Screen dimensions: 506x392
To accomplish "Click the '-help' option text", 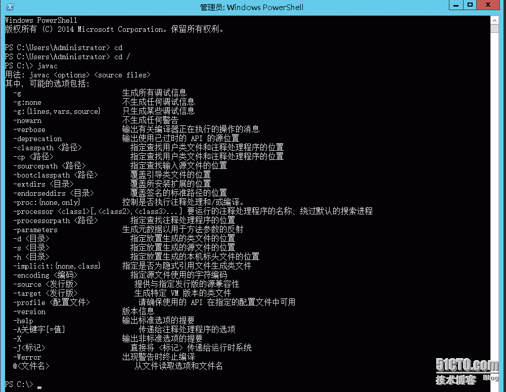I will click(x=23, y=321).
